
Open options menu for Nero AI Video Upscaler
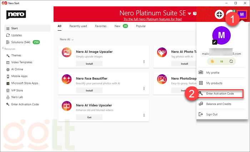coord(144,115)
